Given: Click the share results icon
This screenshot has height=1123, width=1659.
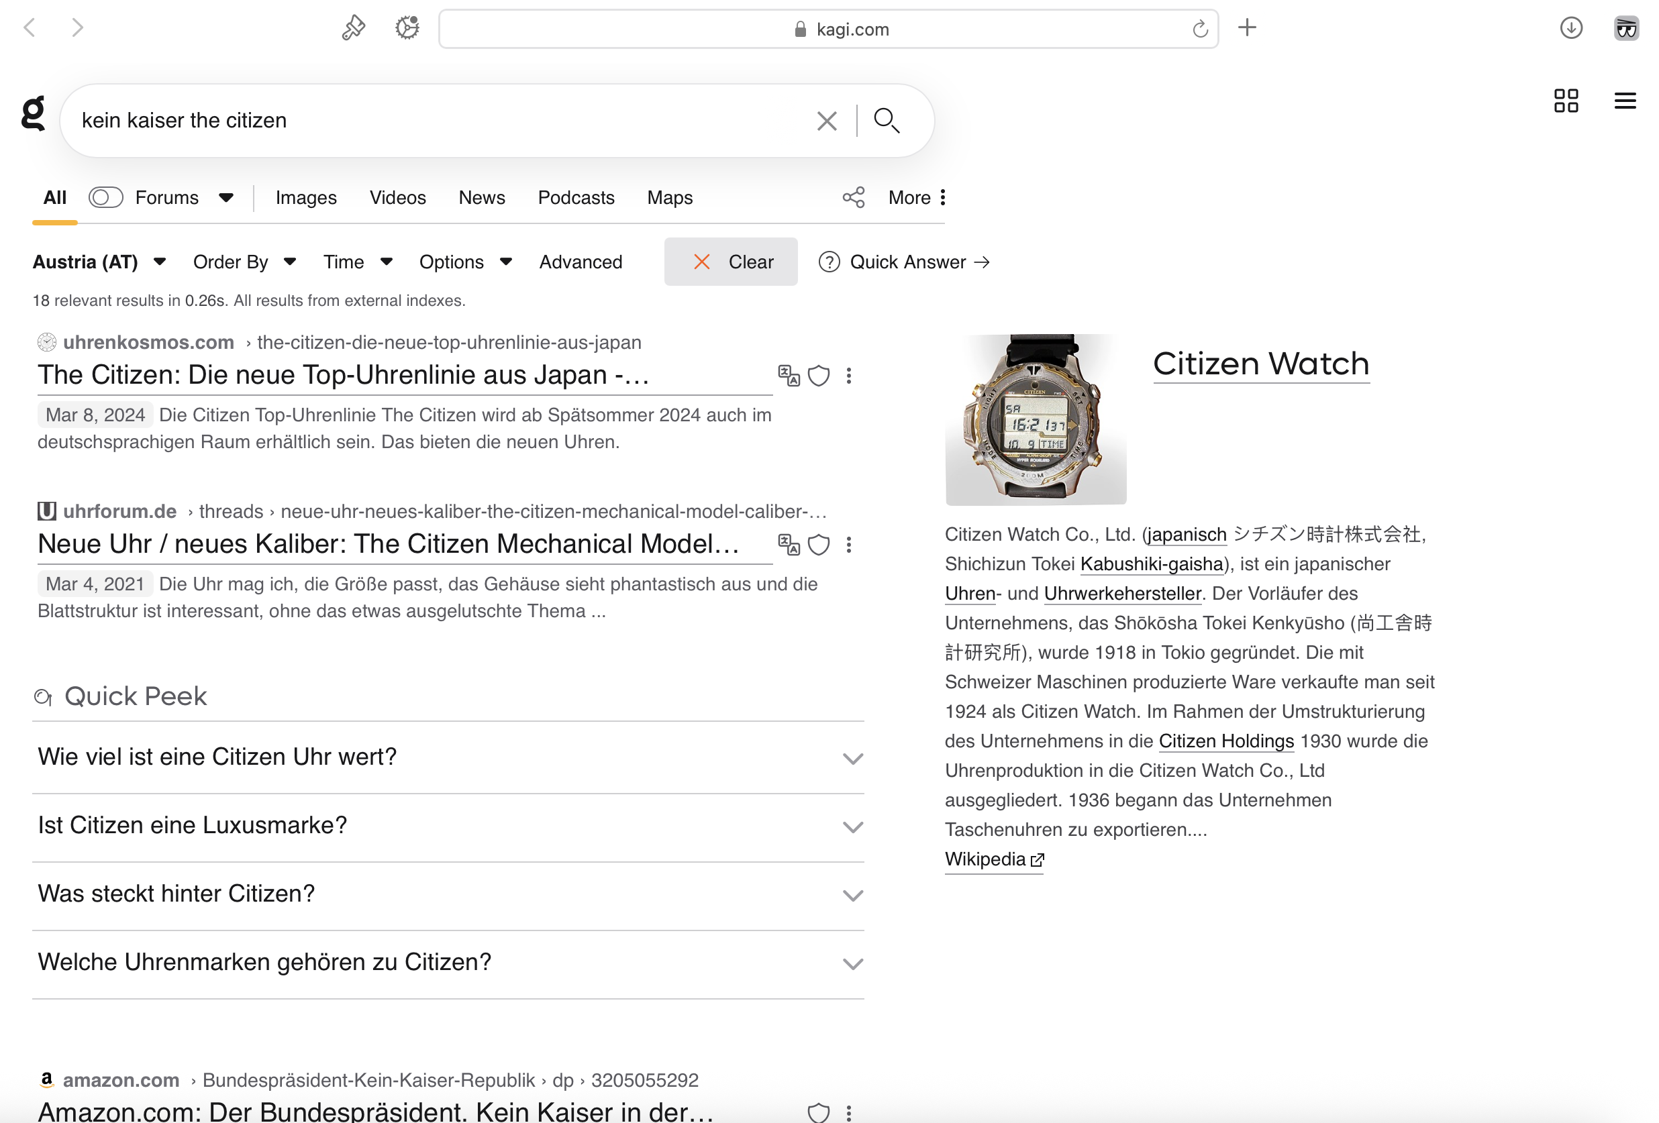Looking at the screenshot, I should coord(853,198).
